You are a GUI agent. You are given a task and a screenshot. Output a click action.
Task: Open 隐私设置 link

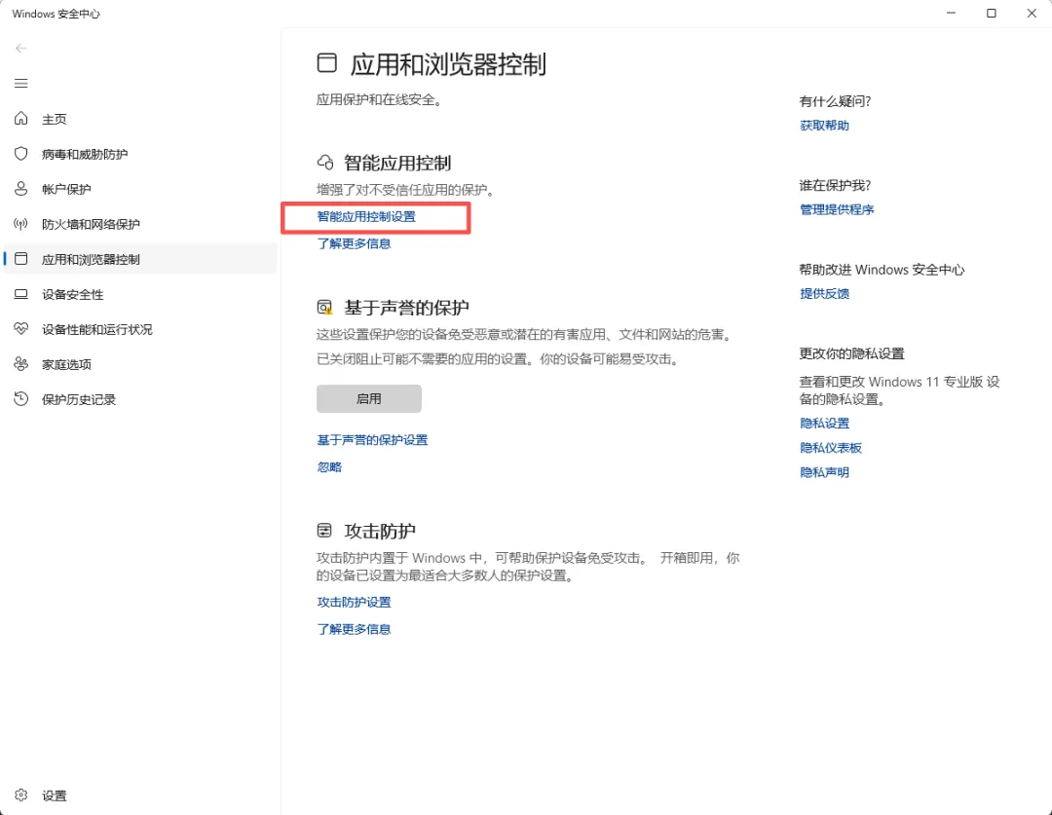pos(825,424)
